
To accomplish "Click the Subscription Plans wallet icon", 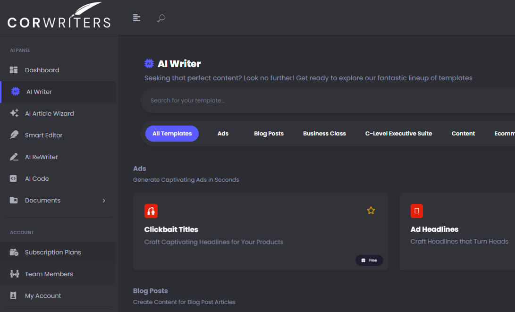I will coord(14,252).
